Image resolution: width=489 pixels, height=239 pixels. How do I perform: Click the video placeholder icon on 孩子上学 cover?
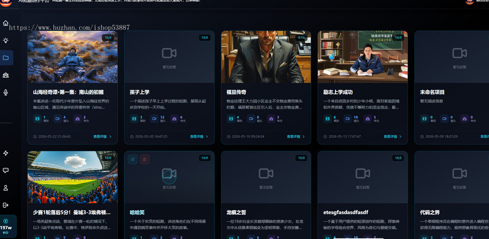tap(169, 53)
